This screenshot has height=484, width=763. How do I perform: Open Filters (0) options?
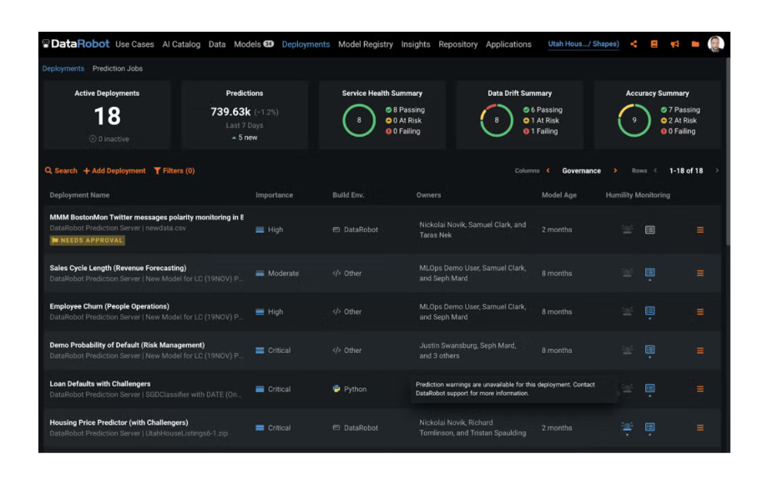(x=174, y=171)
